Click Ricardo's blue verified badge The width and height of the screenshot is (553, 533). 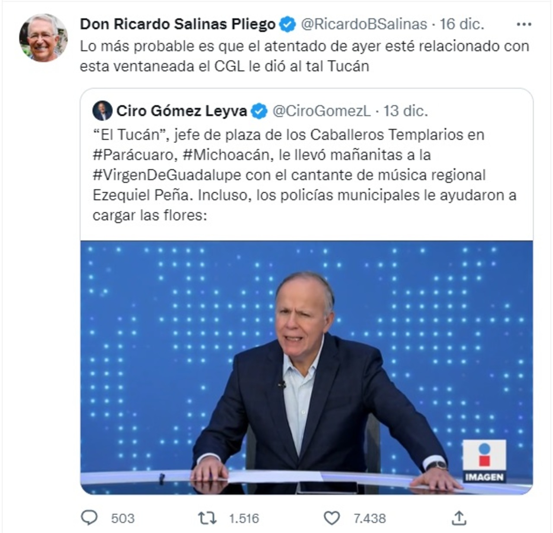(x=287, y=24)
